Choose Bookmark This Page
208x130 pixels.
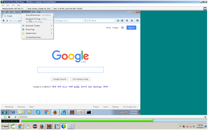[38, 19]
